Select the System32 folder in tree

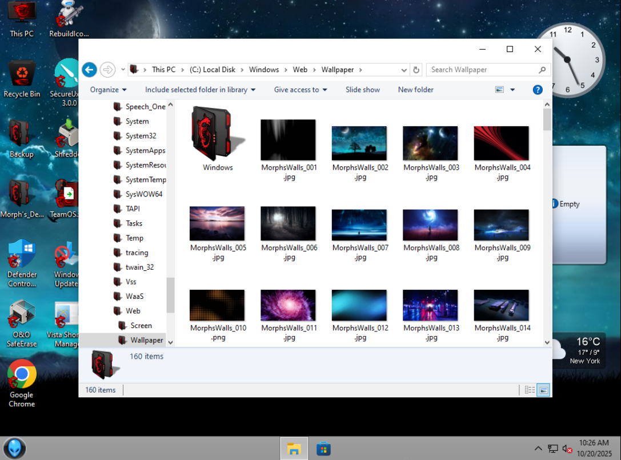pyautogui.click(x=141, y=136)
